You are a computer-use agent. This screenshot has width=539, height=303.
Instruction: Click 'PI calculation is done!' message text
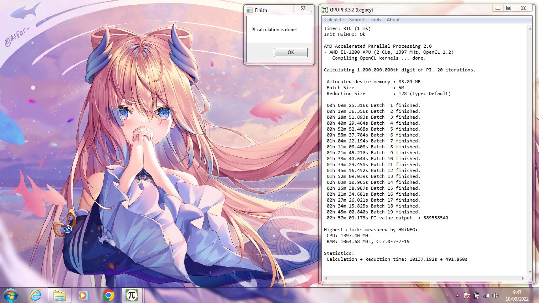click(x=274, y=30)
